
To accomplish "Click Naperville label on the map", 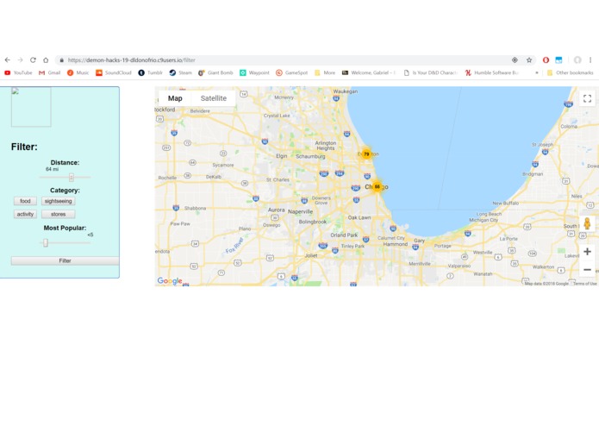I will click(x=300, y=211).
